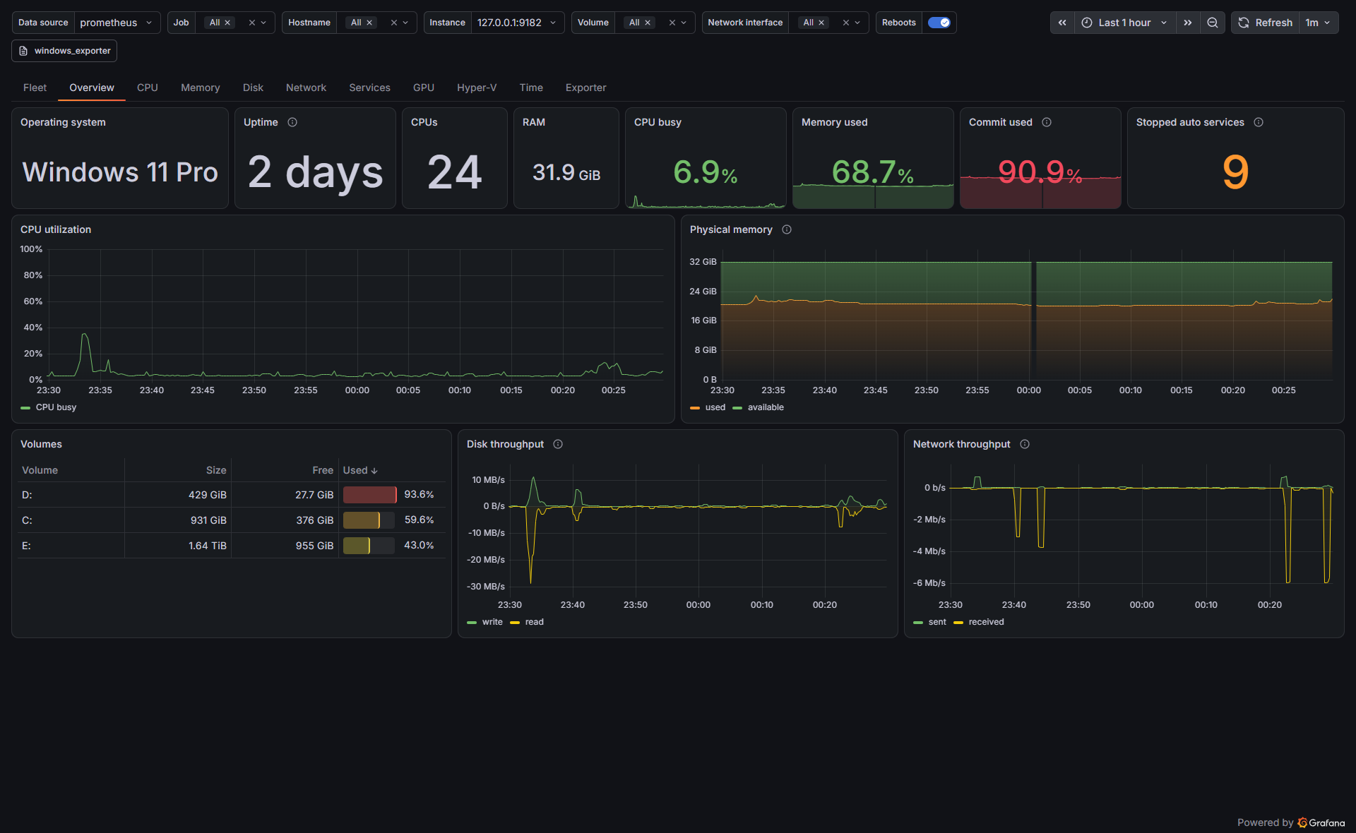Screen dimensions: 1356x833
Task: Zoom out the time range
Action: pos(1213,23)
